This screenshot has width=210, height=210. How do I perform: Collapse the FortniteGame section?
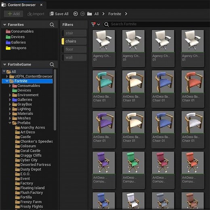(4, 65)
